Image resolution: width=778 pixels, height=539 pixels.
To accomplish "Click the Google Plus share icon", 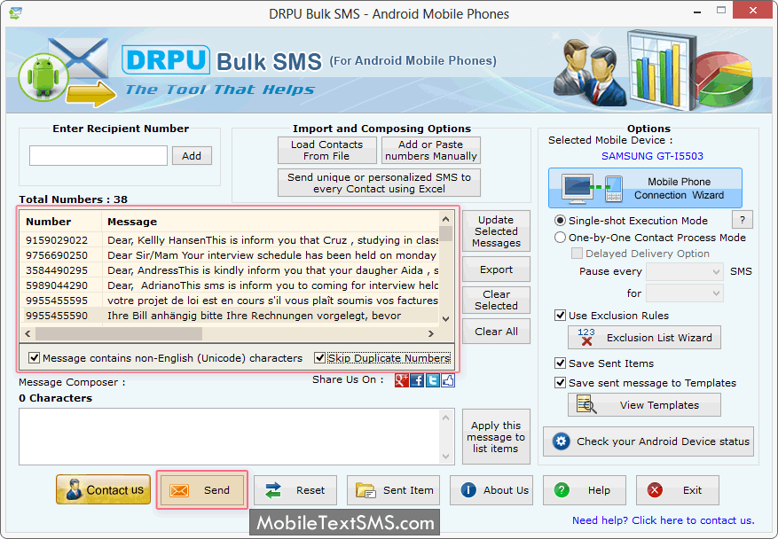I will [401, 380].
